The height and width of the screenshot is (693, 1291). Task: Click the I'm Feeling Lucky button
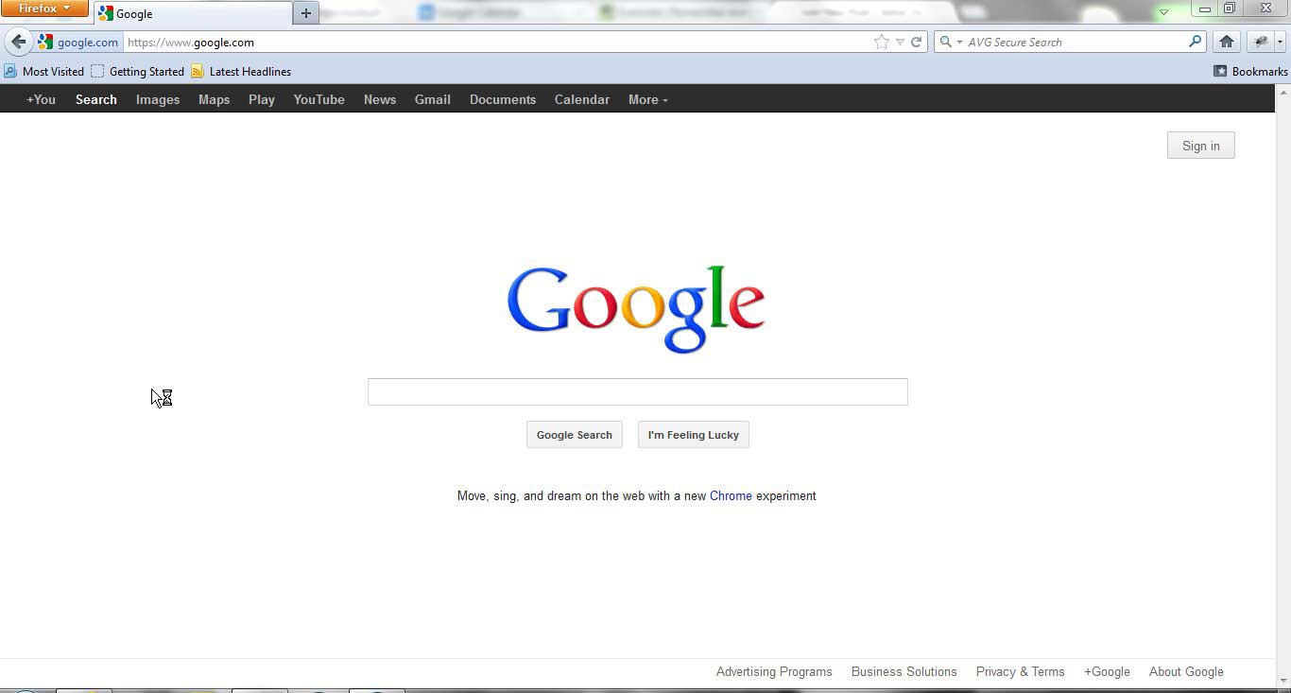tap(694, 435)
